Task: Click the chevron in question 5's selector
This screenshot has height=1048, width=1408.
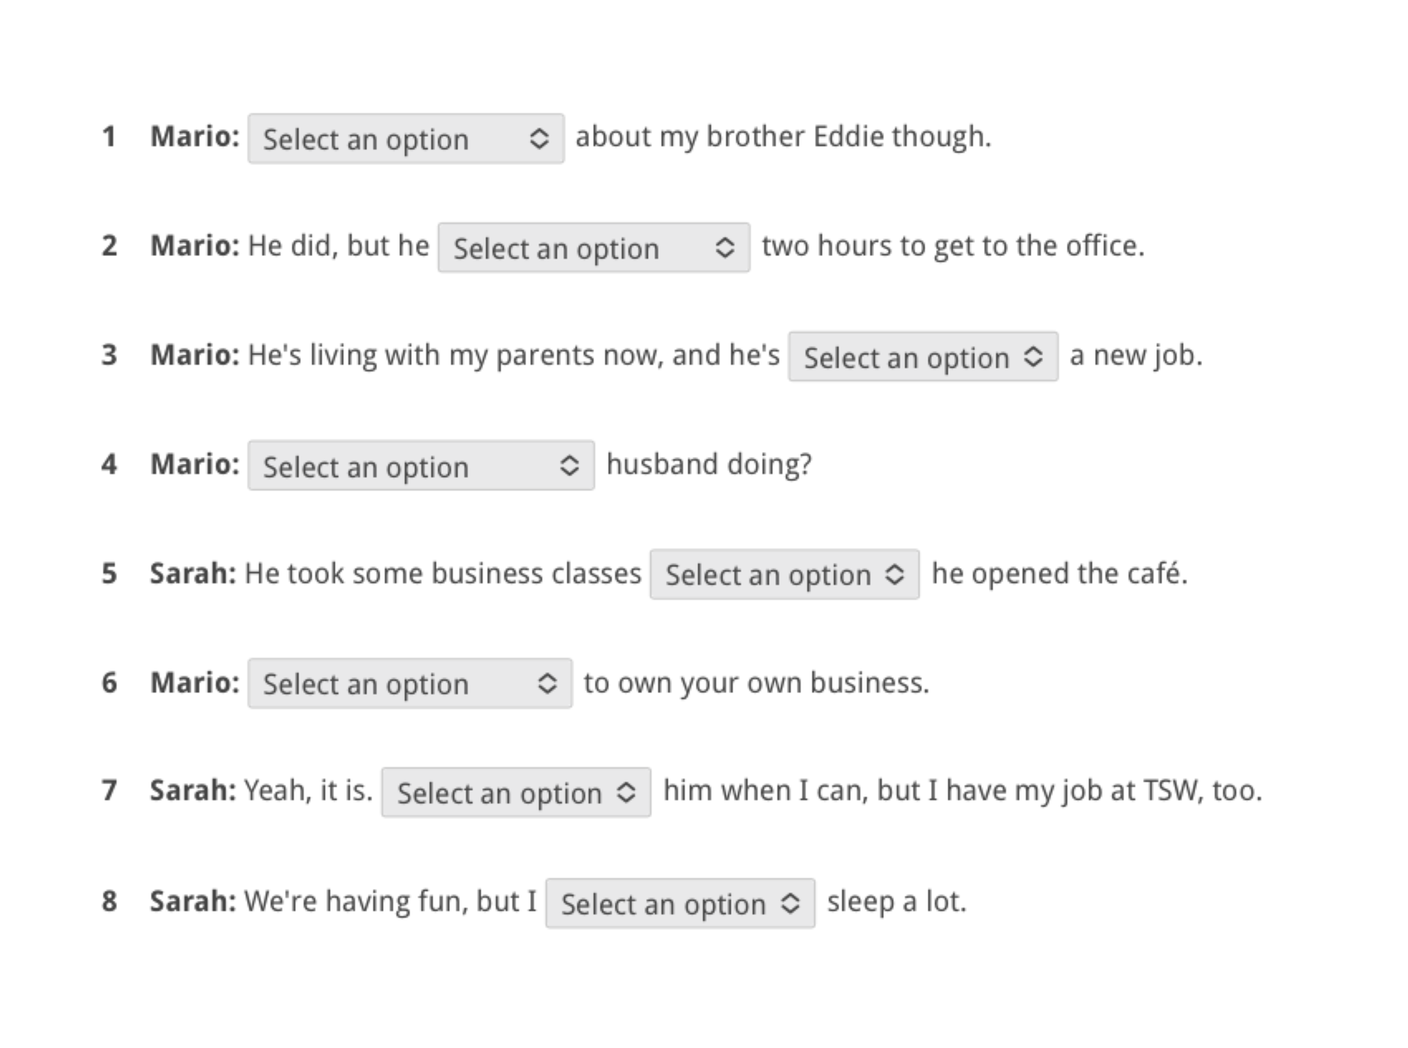Action: coord(896,574)
